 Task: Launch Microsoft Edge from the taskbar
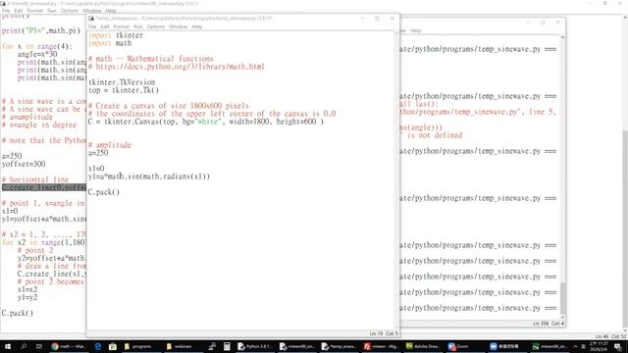point(98,346)
